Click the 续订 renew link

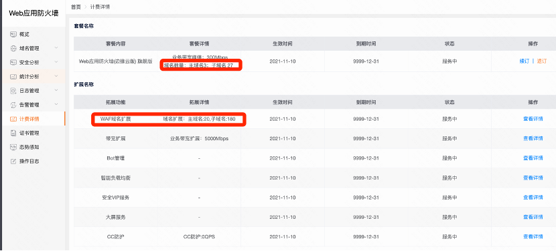tap(524, 61)
